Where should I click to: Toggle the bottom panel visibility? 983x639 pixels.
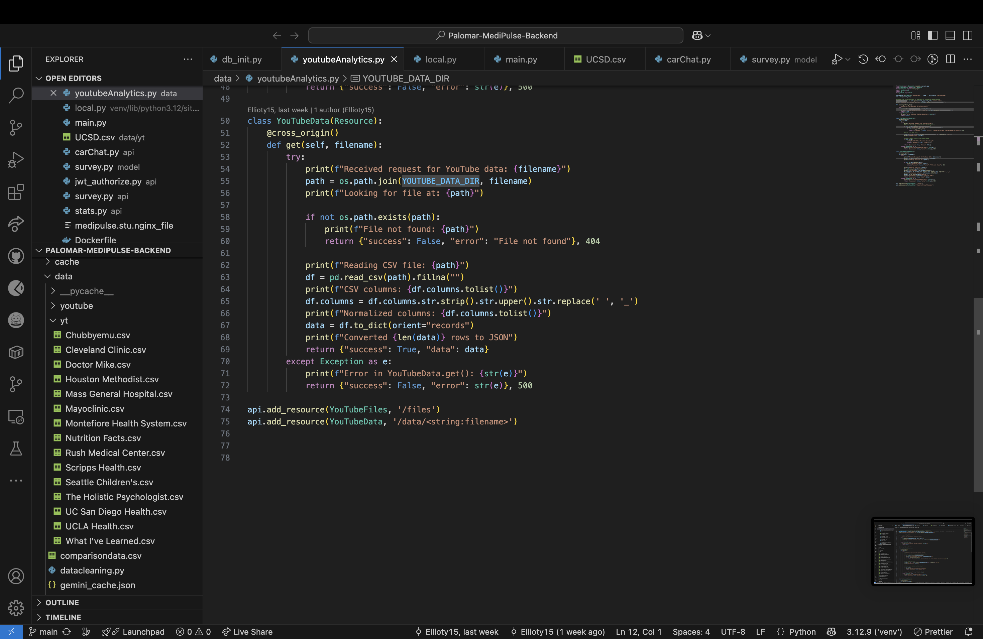[950, 35]
